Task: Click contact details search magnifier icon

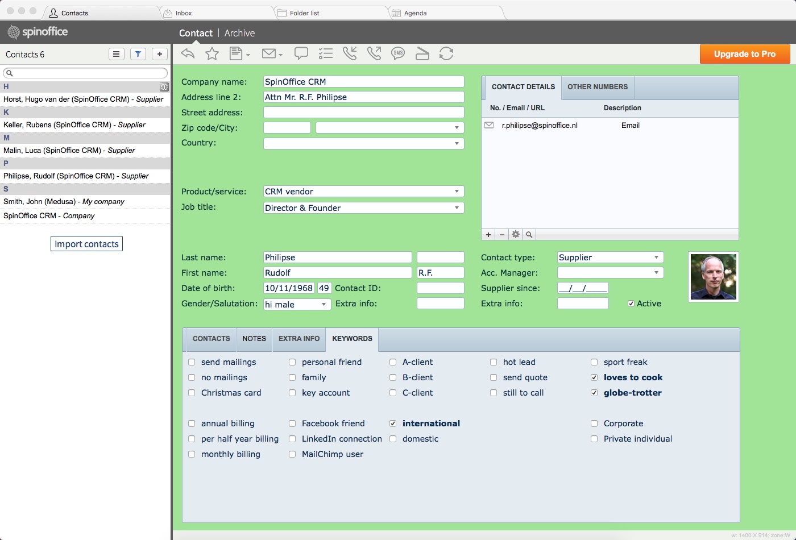Action: pyautogui.click(x=529, y=234)
